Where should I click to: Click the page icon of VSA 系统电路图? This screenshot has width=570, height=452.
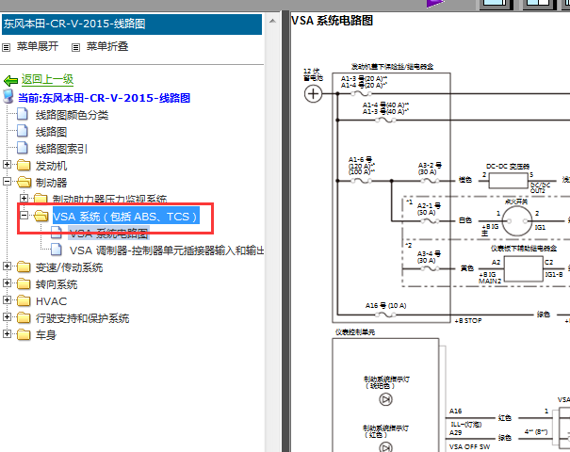coord(57,233)
